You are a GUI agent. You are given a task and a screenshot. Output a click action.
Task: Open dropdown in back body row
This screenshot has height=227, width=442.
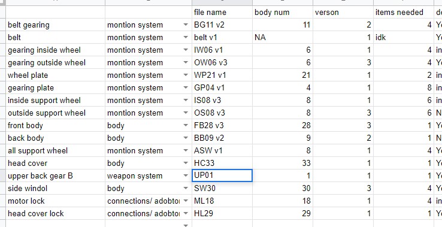[x=186, y=138]
